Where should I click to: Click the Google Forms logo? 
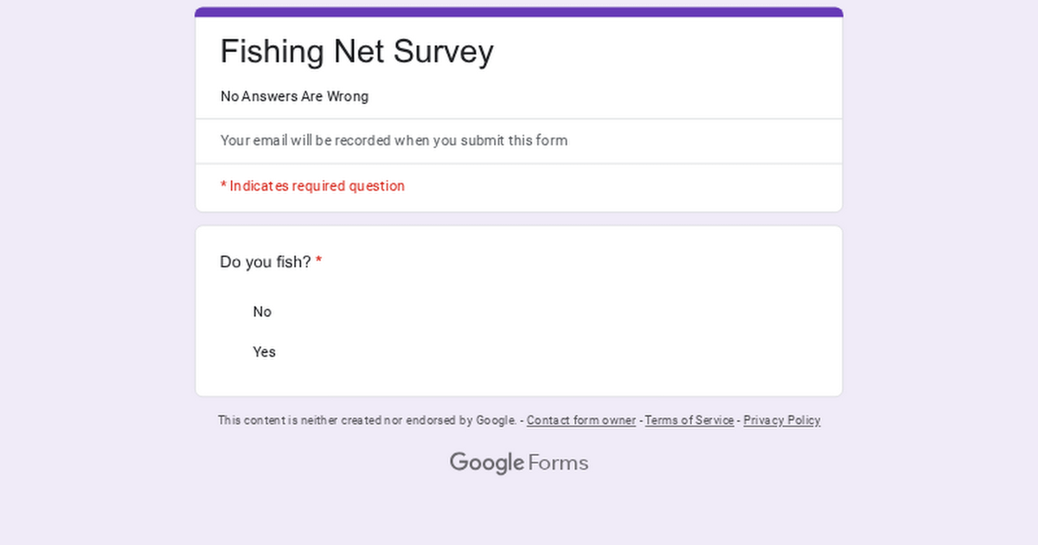[519, 463]
